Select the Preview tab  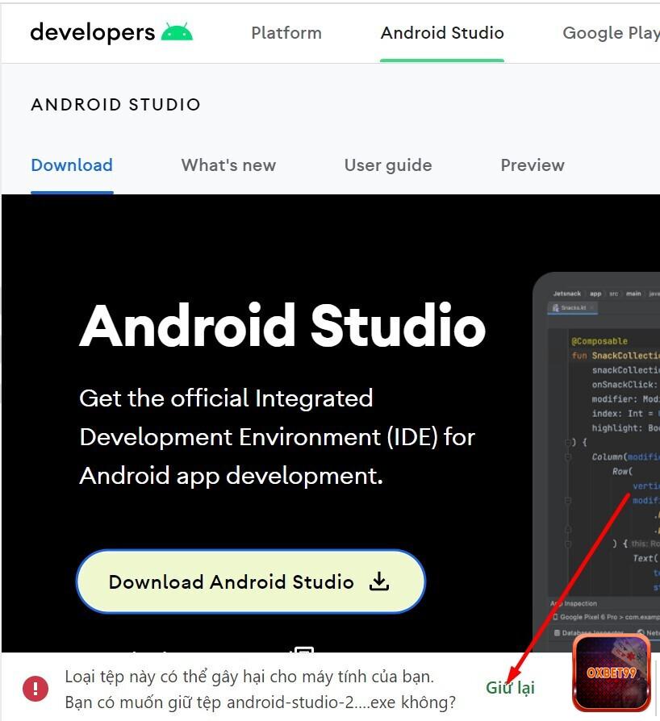[x=533, y=165]
